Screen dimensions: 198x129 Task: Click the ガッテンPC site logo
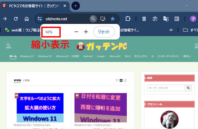[x=102, y=46]
